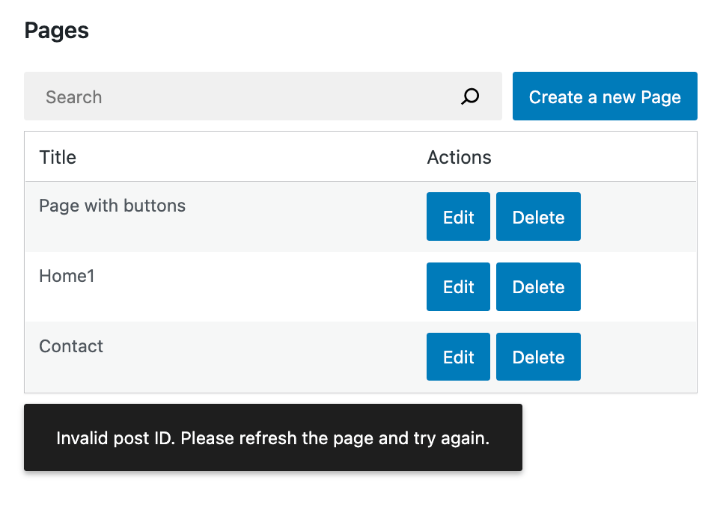Open Edit for the Home1 page
The width and height of the screenshot is (723, 510).
[x=458, y=286]
